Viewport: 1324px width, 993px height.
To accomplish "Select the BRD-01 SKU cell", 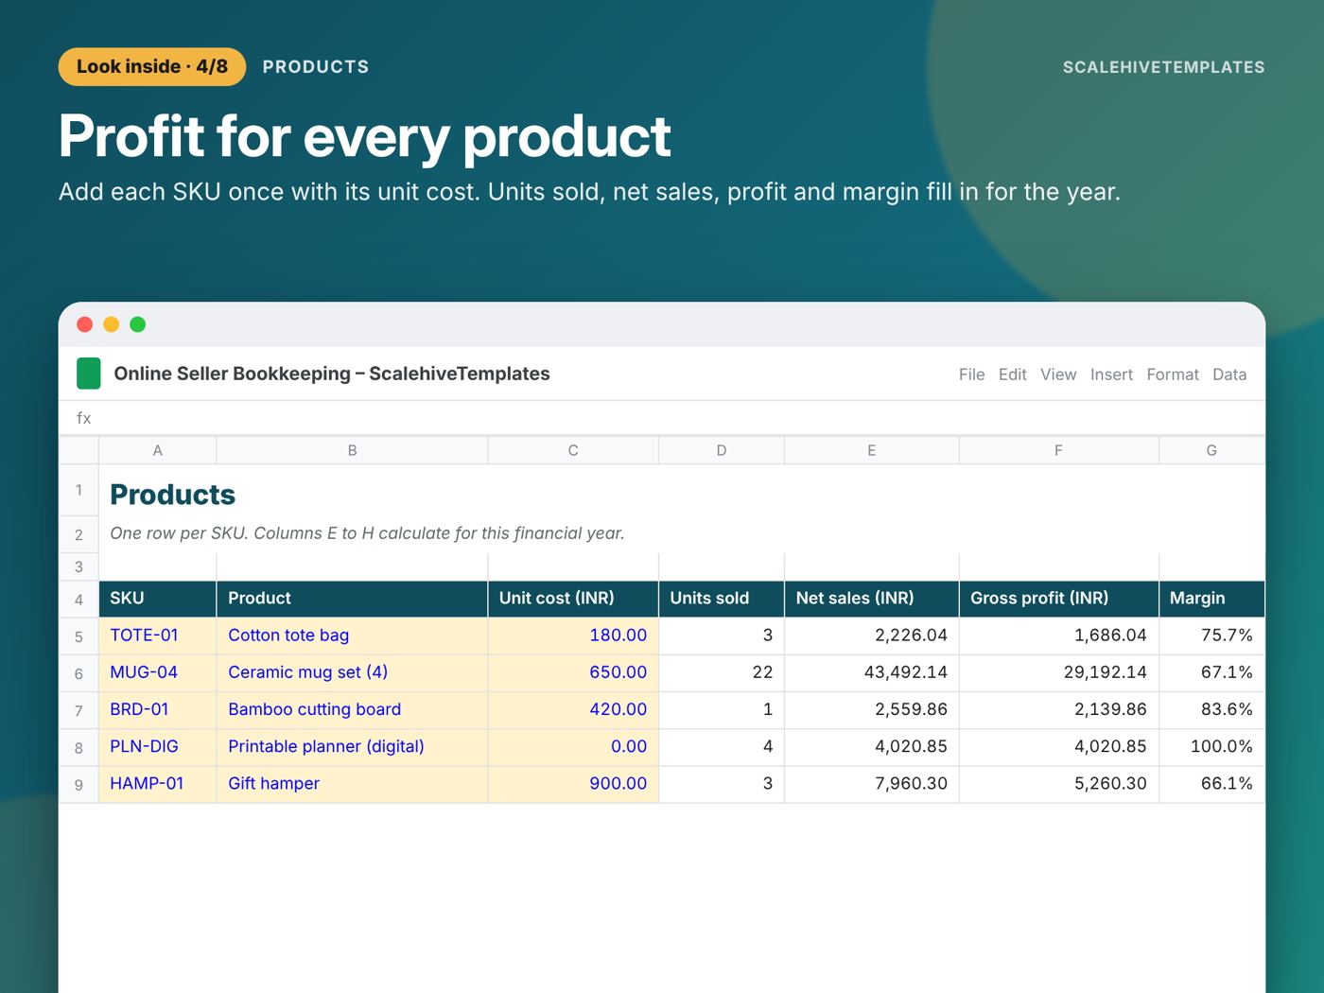I will [x=158, y=709].
